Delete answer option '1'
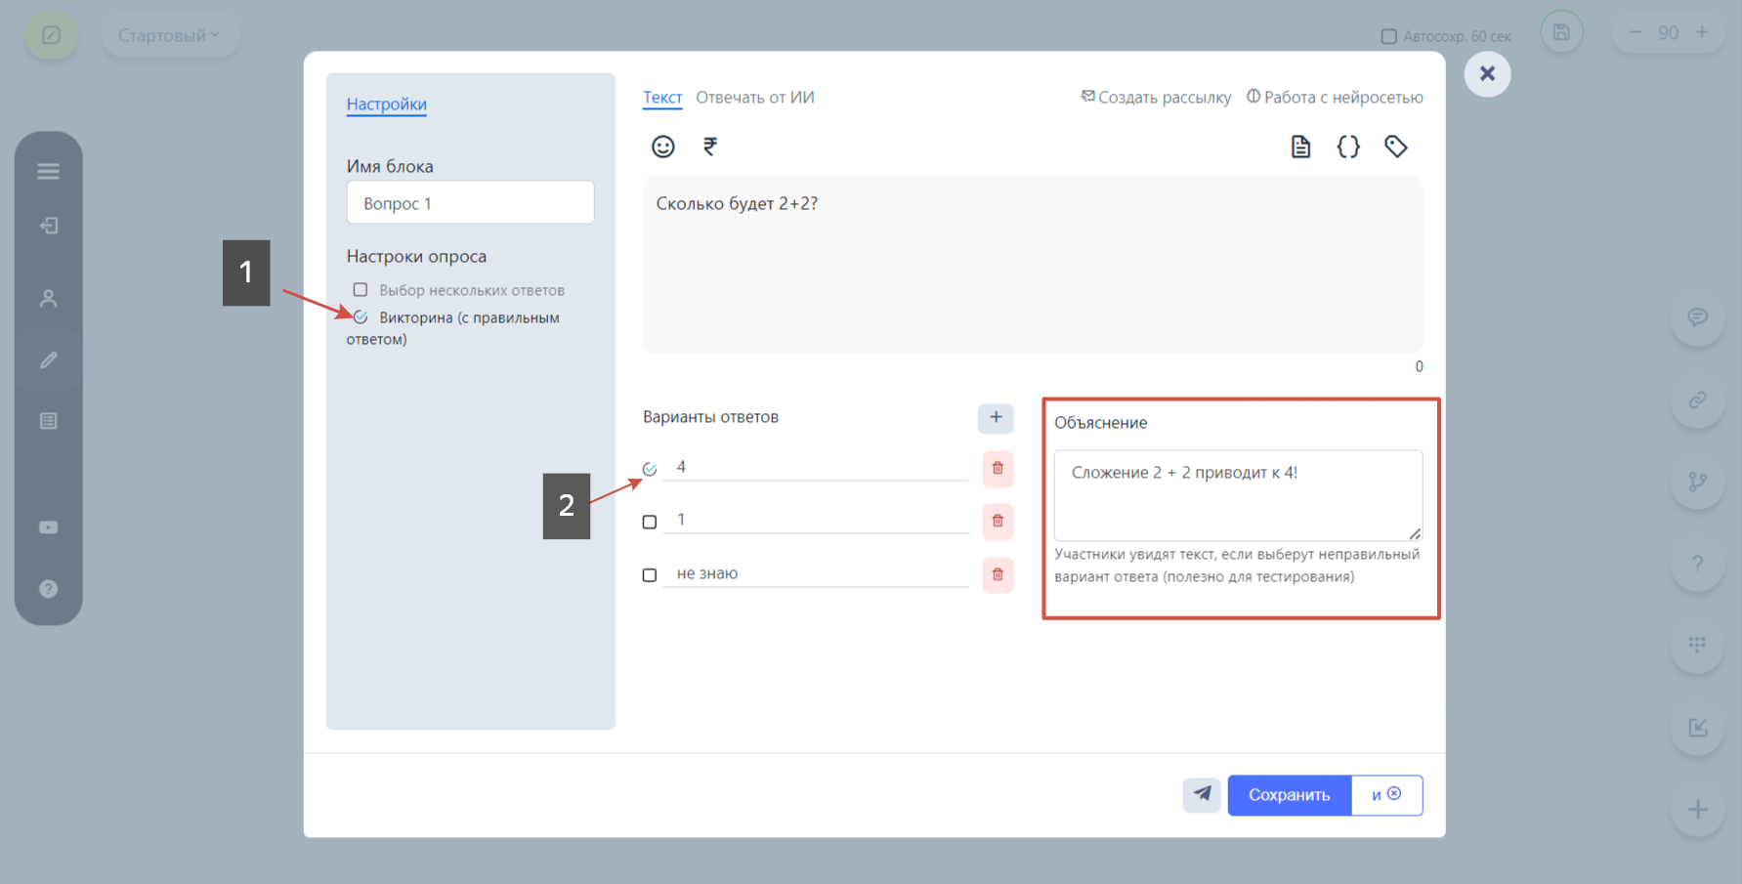Screen dimensions: 1742x884 pyautogui.click(x=998, y=522)
